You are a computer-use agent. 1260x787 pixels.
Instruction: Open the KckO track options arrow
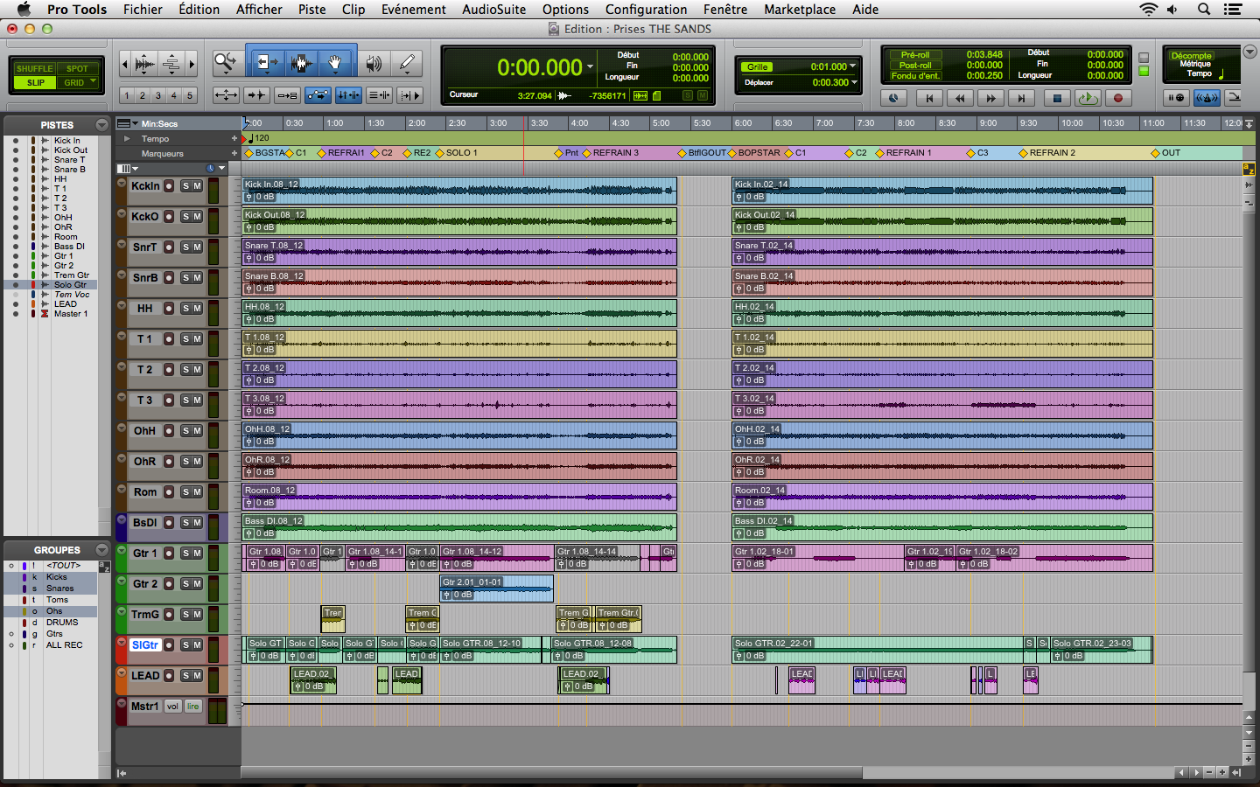click(x=122, y=213)
